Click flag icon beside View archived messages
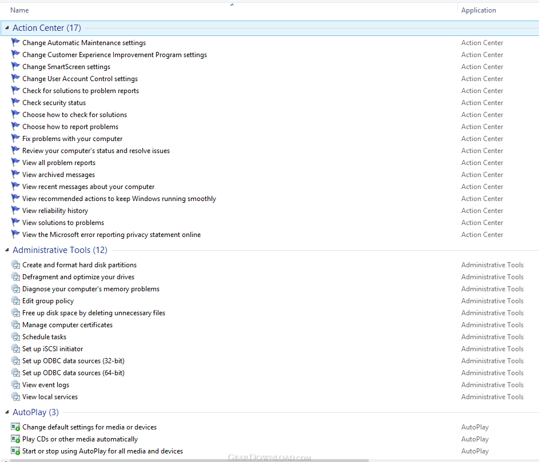The height and width of the screenshot is (462, 539). [15, 175]
